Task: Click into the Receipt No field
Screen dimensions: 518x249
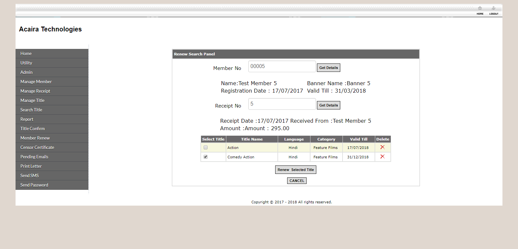Action: [282, 104]
